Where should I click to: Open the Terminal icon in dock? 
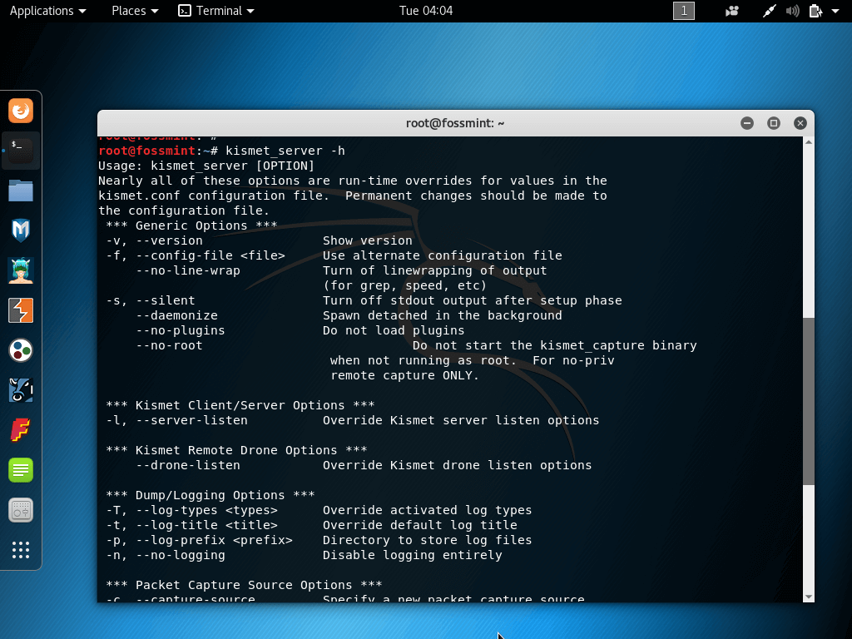coord(21,151)
